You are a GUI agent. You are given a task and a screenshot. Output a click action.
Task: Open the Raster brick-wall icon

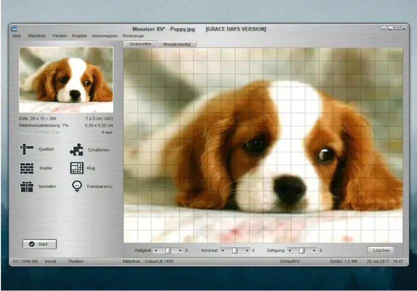pyautogui.click(x=27, y=168)
